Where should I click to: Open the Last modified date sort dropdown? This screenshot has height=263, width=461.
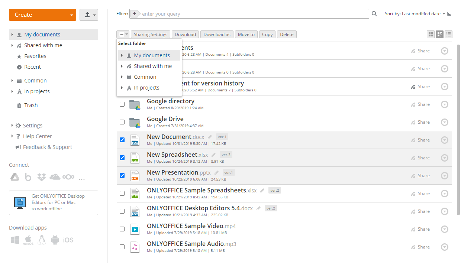(421, 13)
